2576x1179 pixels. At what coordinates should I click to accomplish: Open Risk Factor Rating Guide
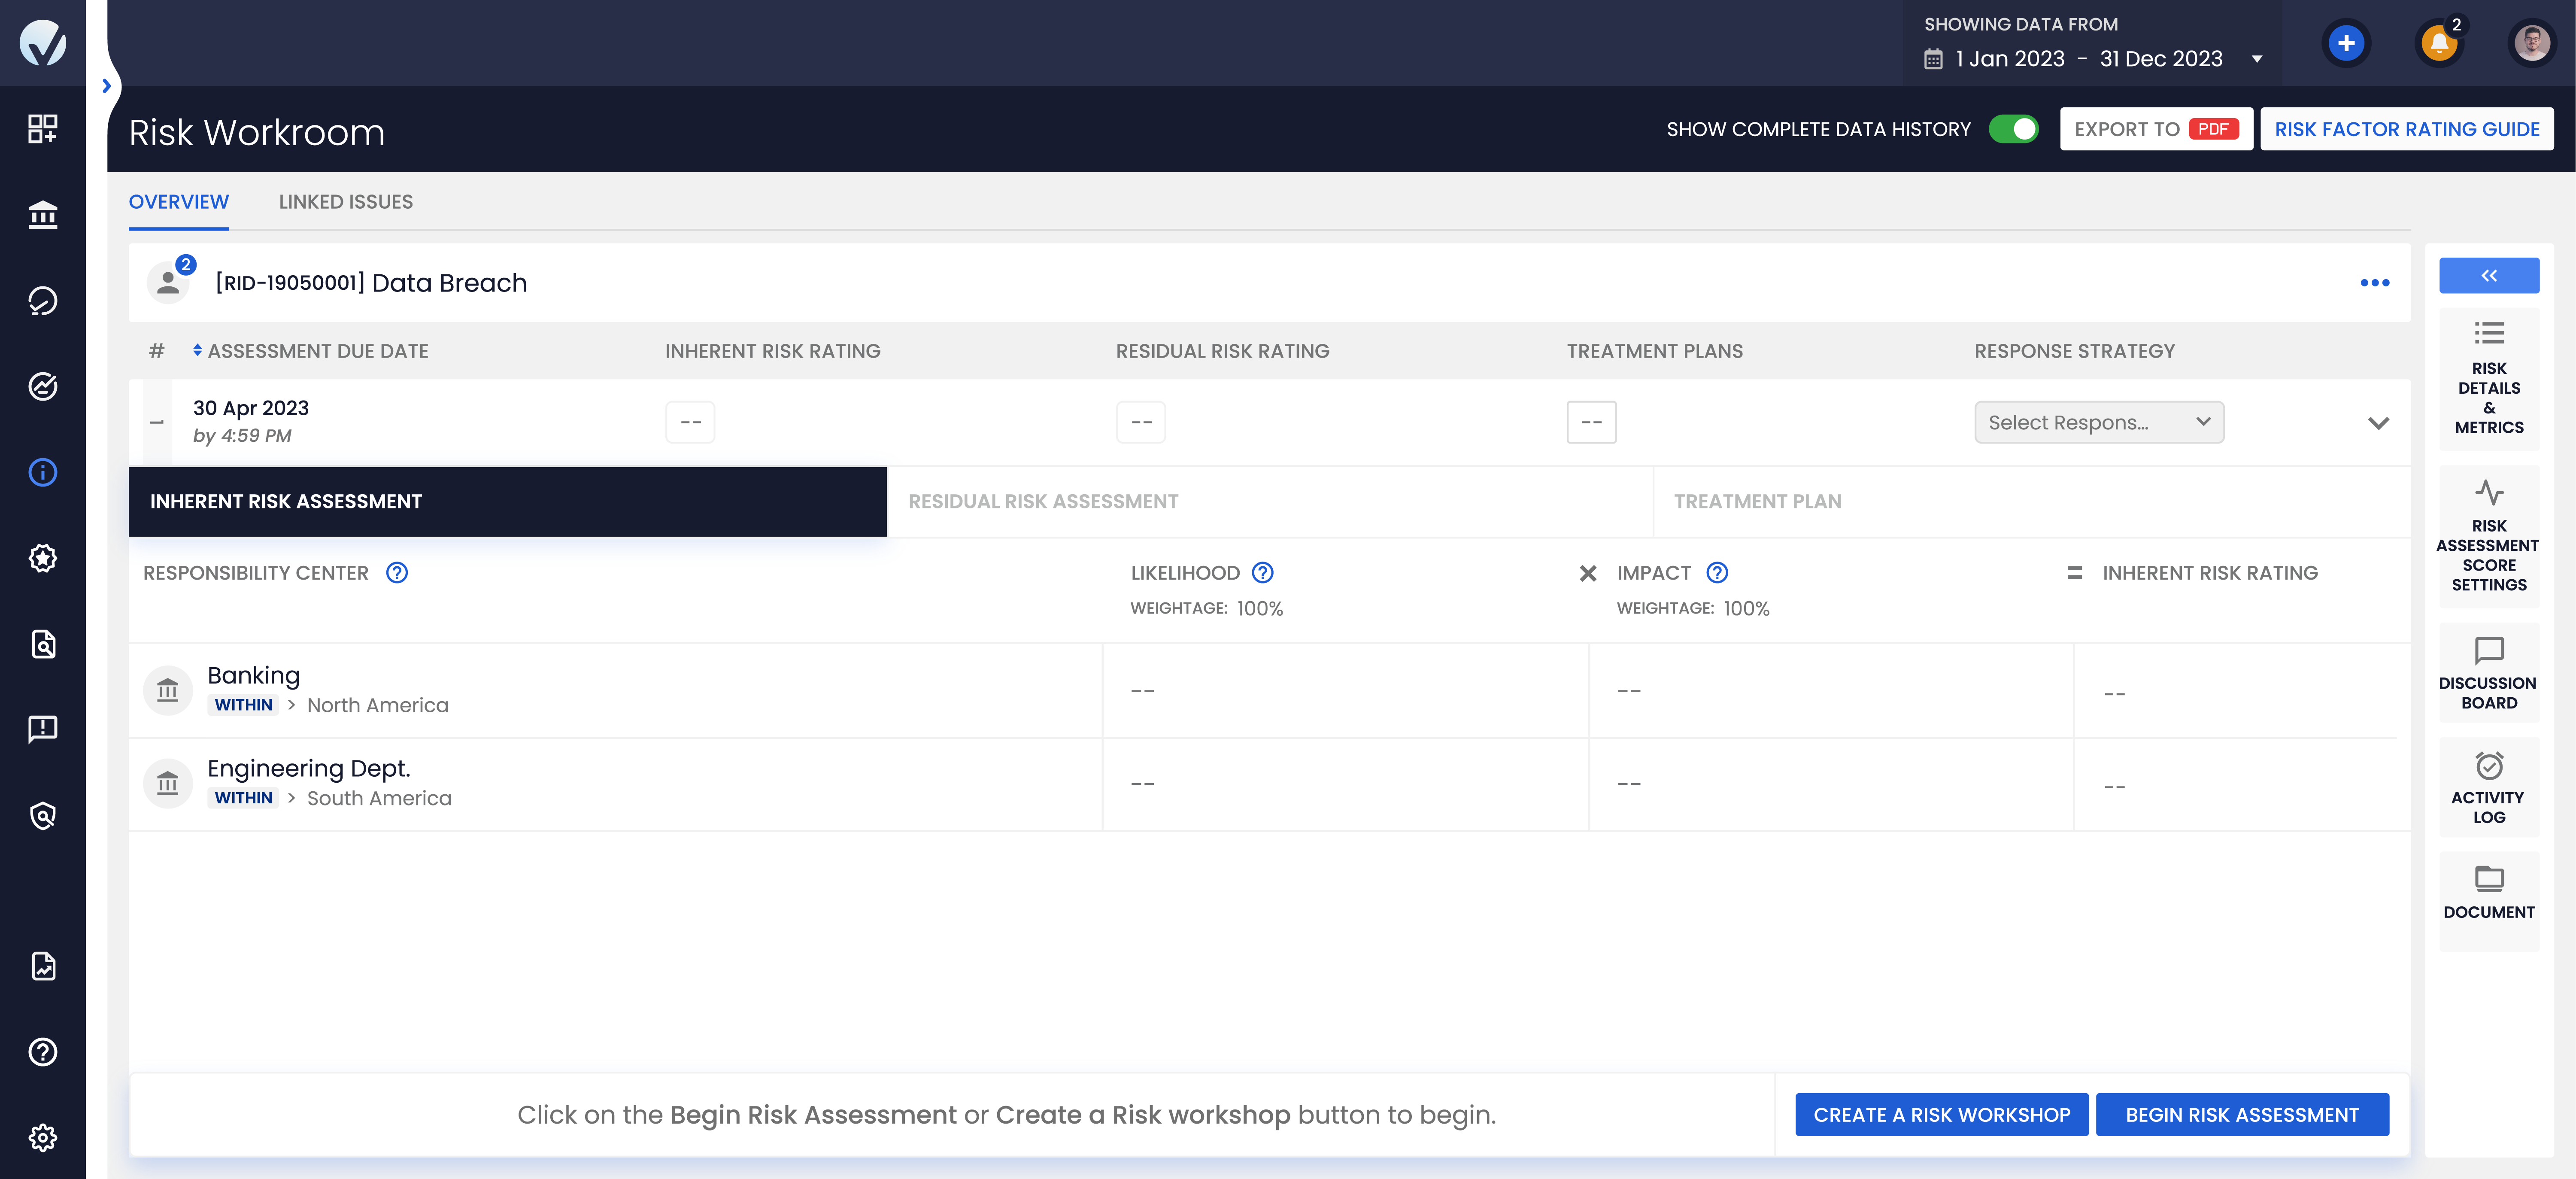(2407, 129)
